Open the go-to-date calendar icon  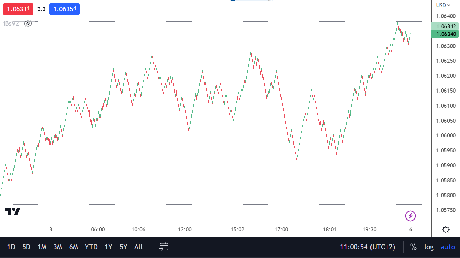(x=164, y=247)
